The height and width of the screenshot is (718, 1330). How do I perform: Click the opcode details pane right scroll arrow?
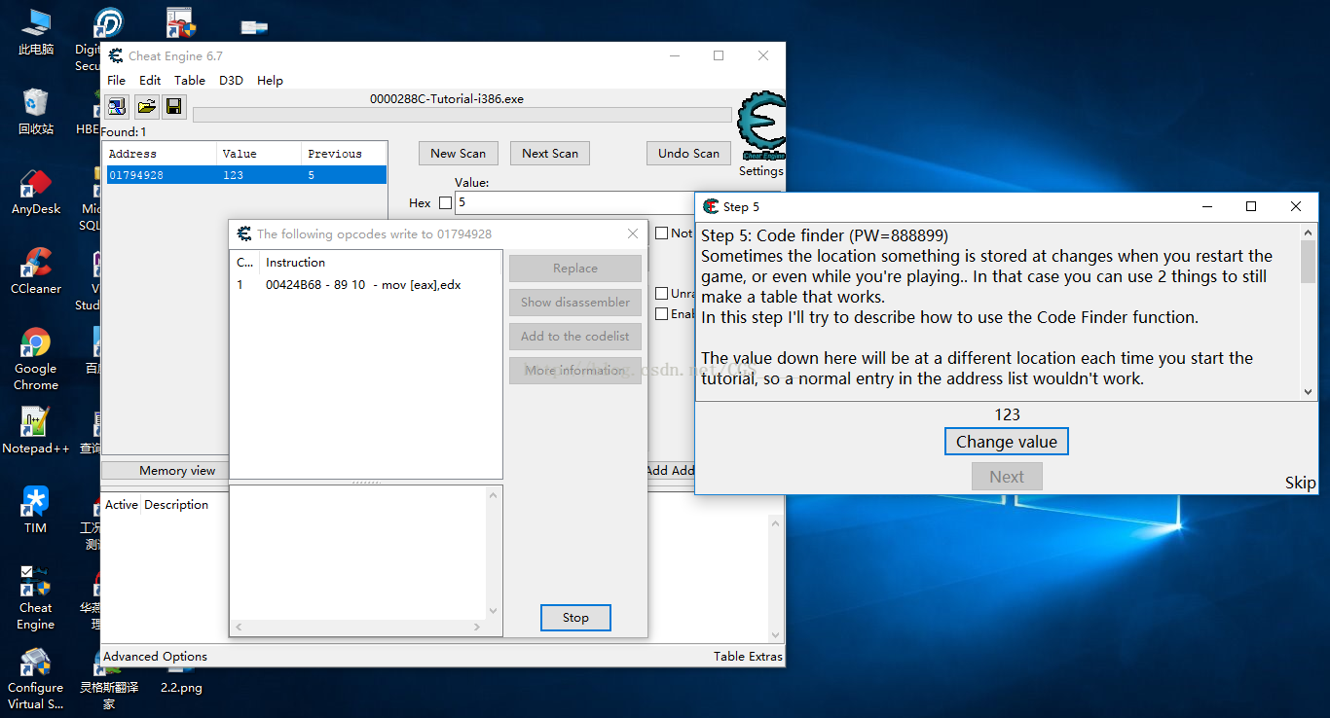(x=476, y=628)
